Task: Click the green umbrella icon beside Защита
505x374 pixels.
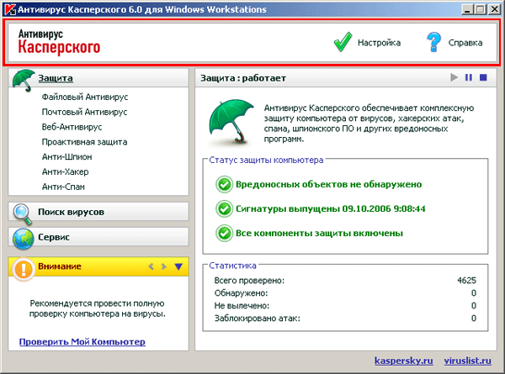Action: pyautogui.click(x=24, y=80)
